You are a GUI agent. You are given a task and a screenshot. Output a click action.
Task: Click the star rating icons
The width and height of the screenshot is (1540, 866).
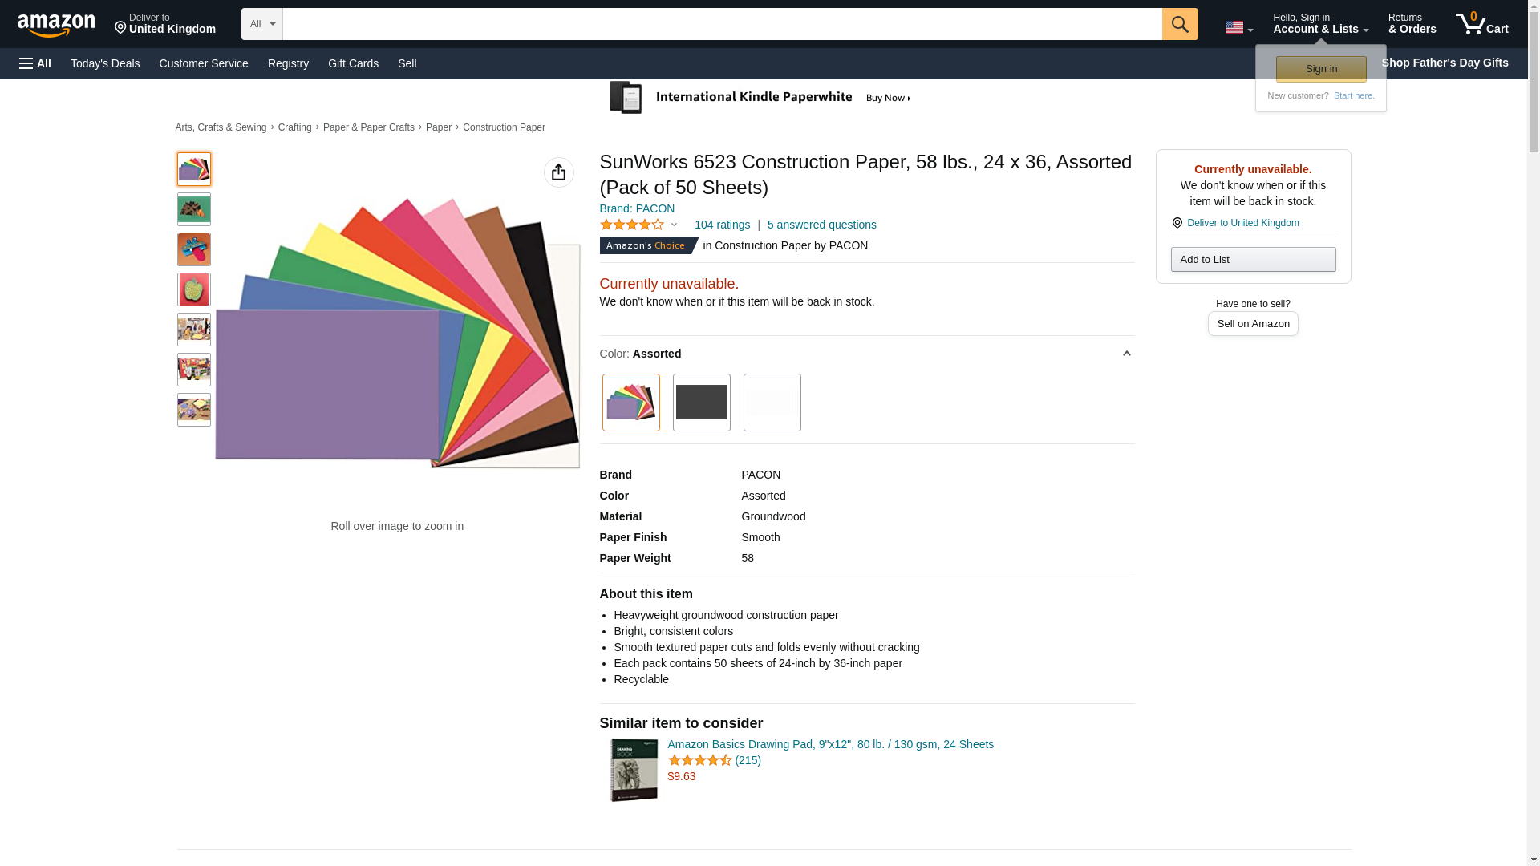click(x=632, y=225)
